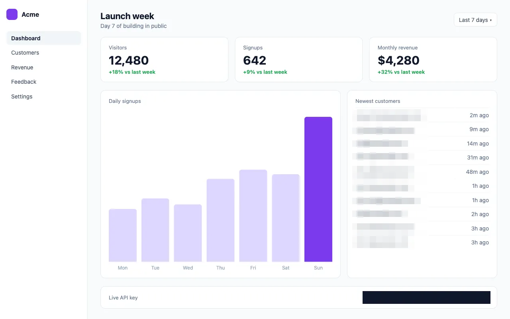510x319 pixels.
Task: Click the "Mon" axis label
Action: pos(123,268)
